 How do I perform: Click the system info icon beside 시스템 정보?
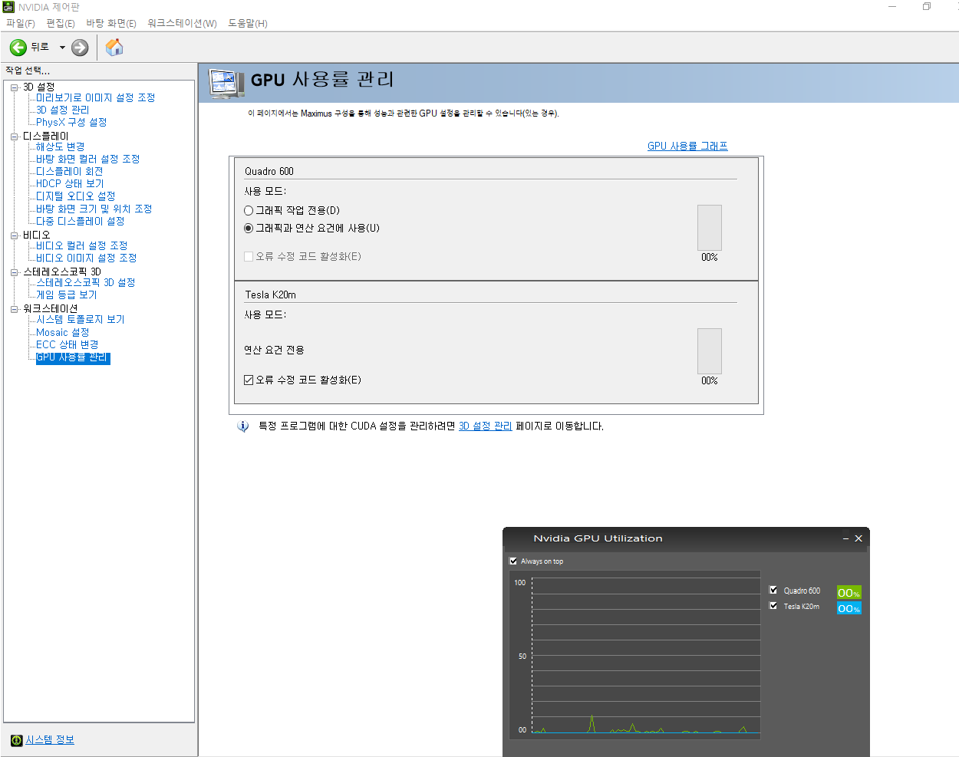point(16,740)
